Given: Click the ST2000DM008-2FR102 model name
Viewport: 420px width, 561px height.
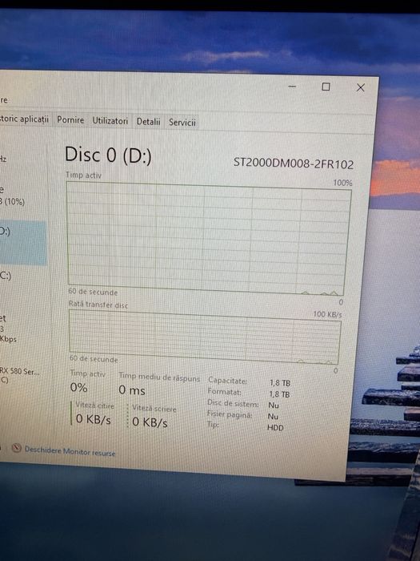Looking at the screenshot, I should [x=294, y=163].
